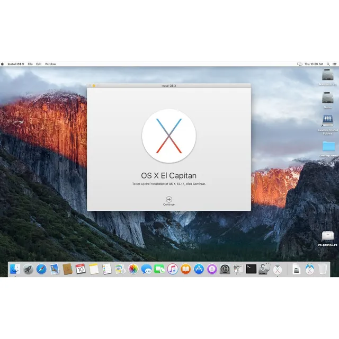Select the PS-8BD1CA-P3 printer icon on the desktop
Viewport: 339px width, 339px height.
coord(328,236)
